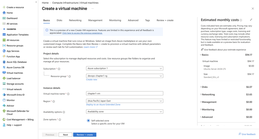Screen dimensions: 259x139
Task: Switch to the Management tab
Action: point(95,20)
